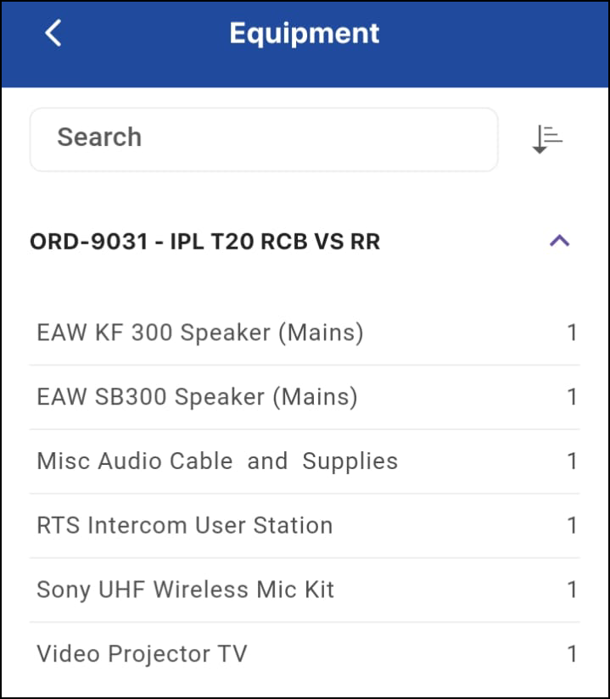Click into the Search field
Viewport: 610px width, 699px height.
point(263,138)
